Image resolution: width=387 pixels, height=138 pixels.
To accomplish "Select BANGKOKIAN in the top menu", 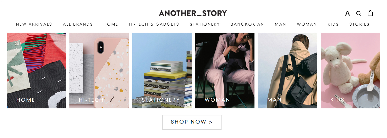I will tap(247, 24).
